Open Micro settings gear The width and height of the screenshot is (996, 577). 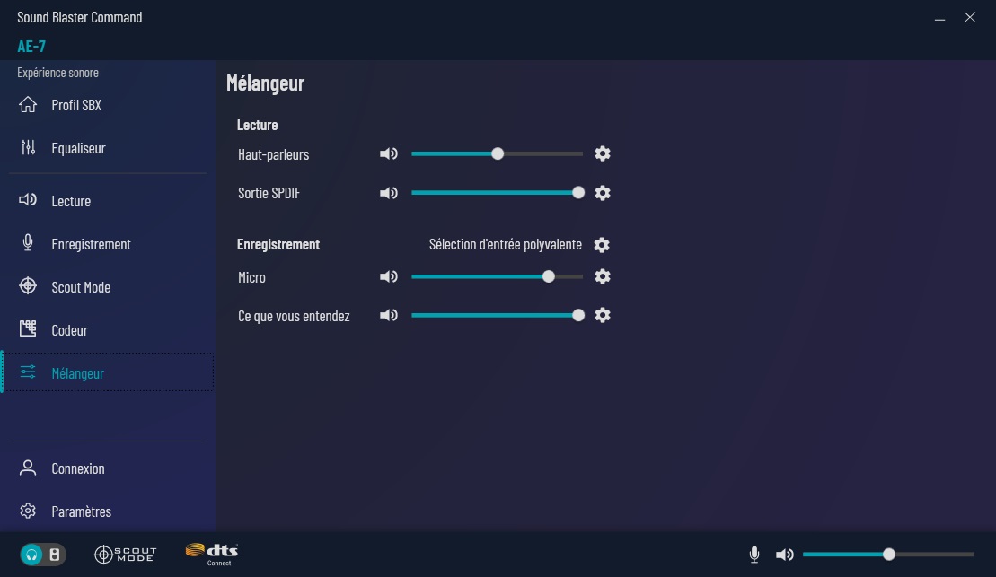tap(602, 276)
